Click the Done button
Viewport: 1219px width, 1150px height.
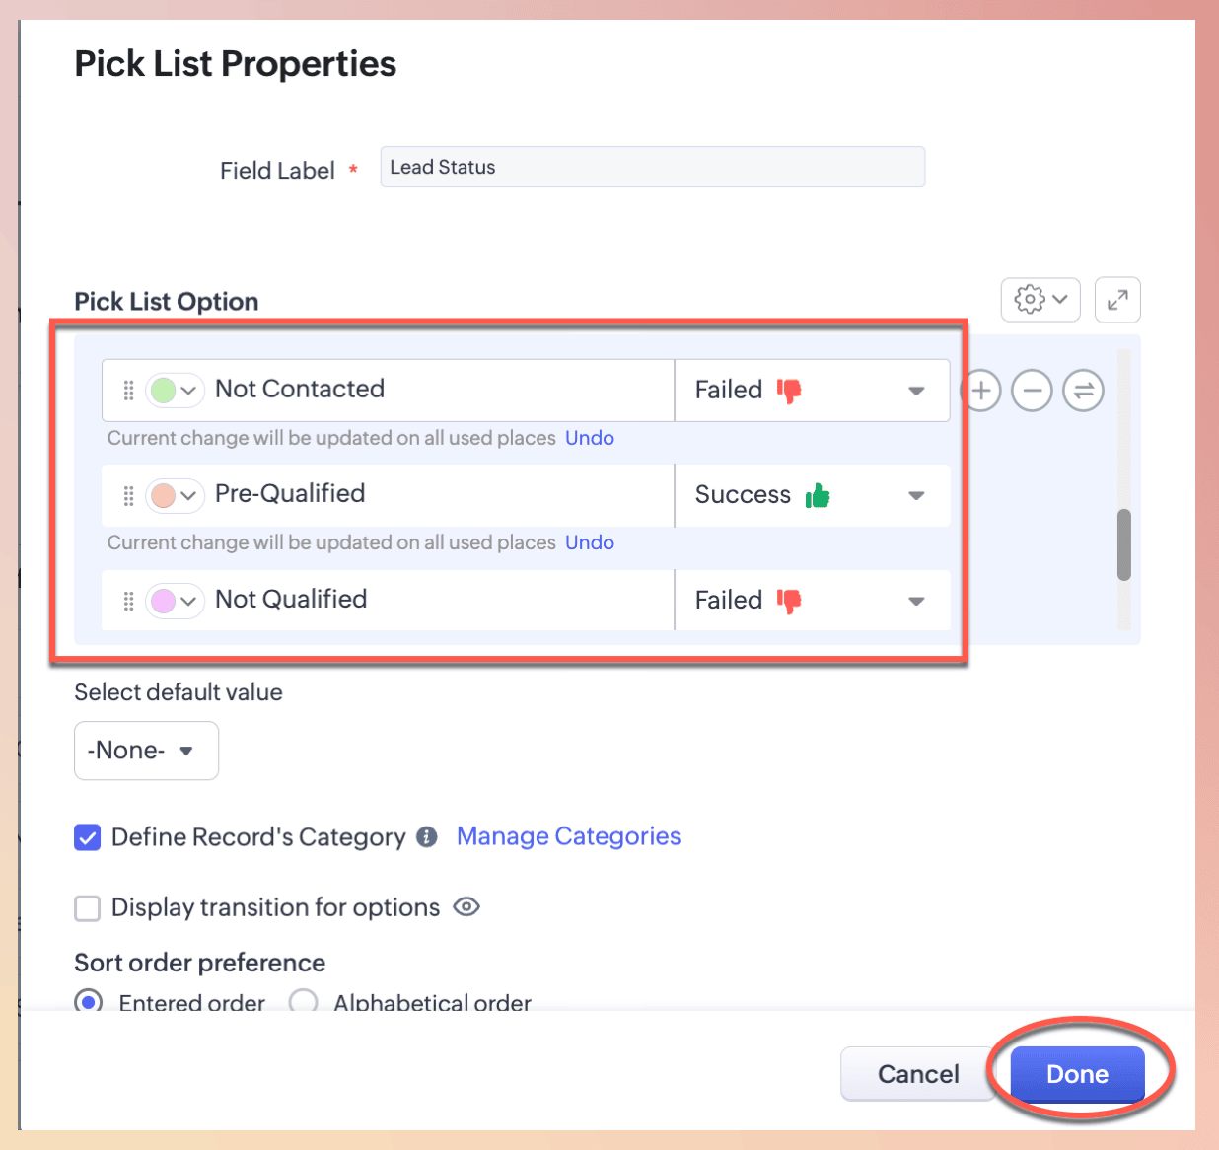tap(1077, 1073)
